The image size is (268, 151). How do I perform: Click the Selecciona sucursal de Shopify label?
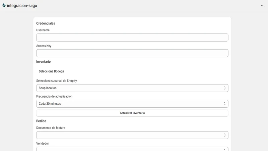[57, 81]
